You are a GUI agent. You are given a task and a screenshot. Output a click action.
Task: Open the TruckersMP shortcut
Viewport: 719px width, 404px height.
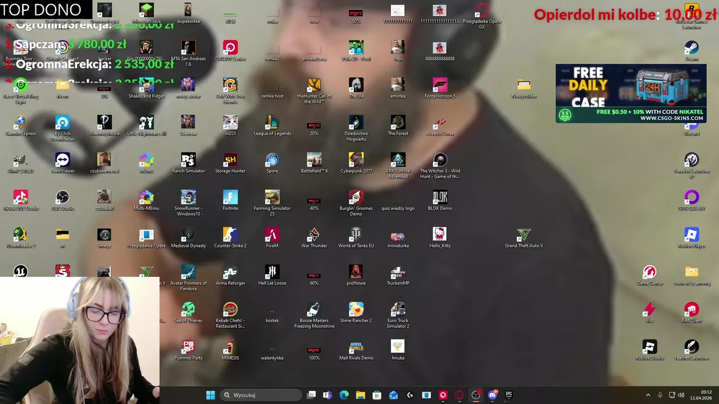[398, 276]
